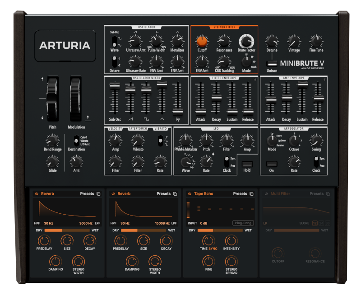Click the Fine Tune knob
361x296 pixels.
pos(316,42)
